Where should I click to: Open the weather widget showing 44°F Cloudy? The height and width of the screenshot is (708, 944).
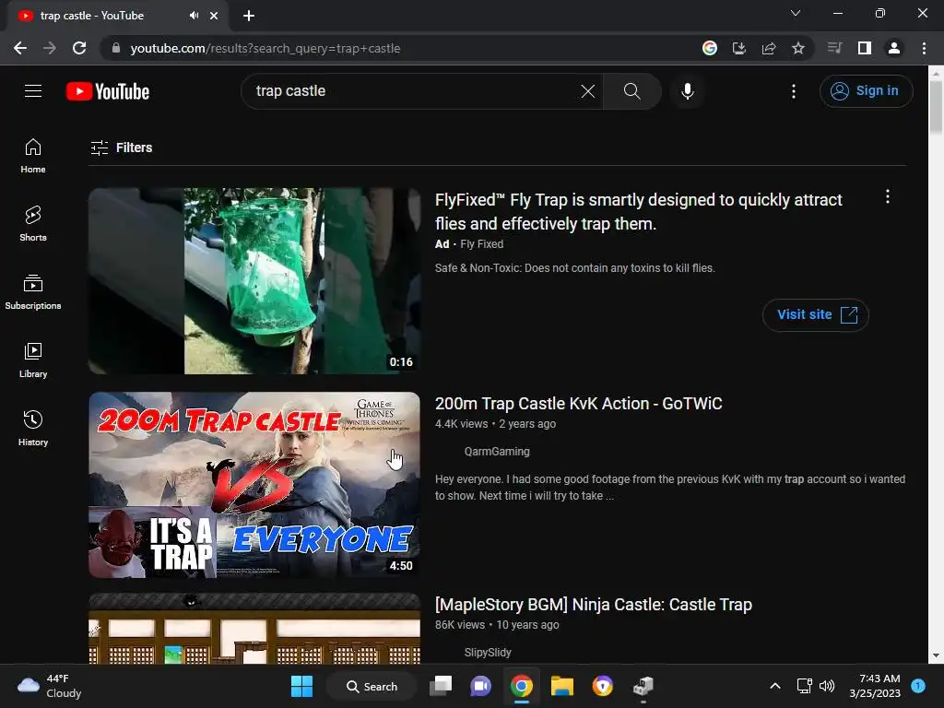50,686
